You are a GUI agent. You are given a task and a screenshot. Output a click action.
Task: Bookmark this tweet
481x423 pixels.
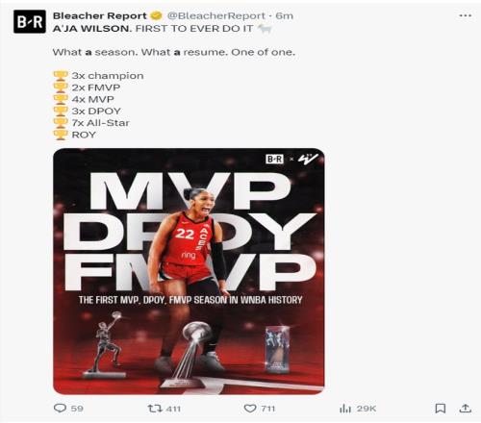click(440, 409)
